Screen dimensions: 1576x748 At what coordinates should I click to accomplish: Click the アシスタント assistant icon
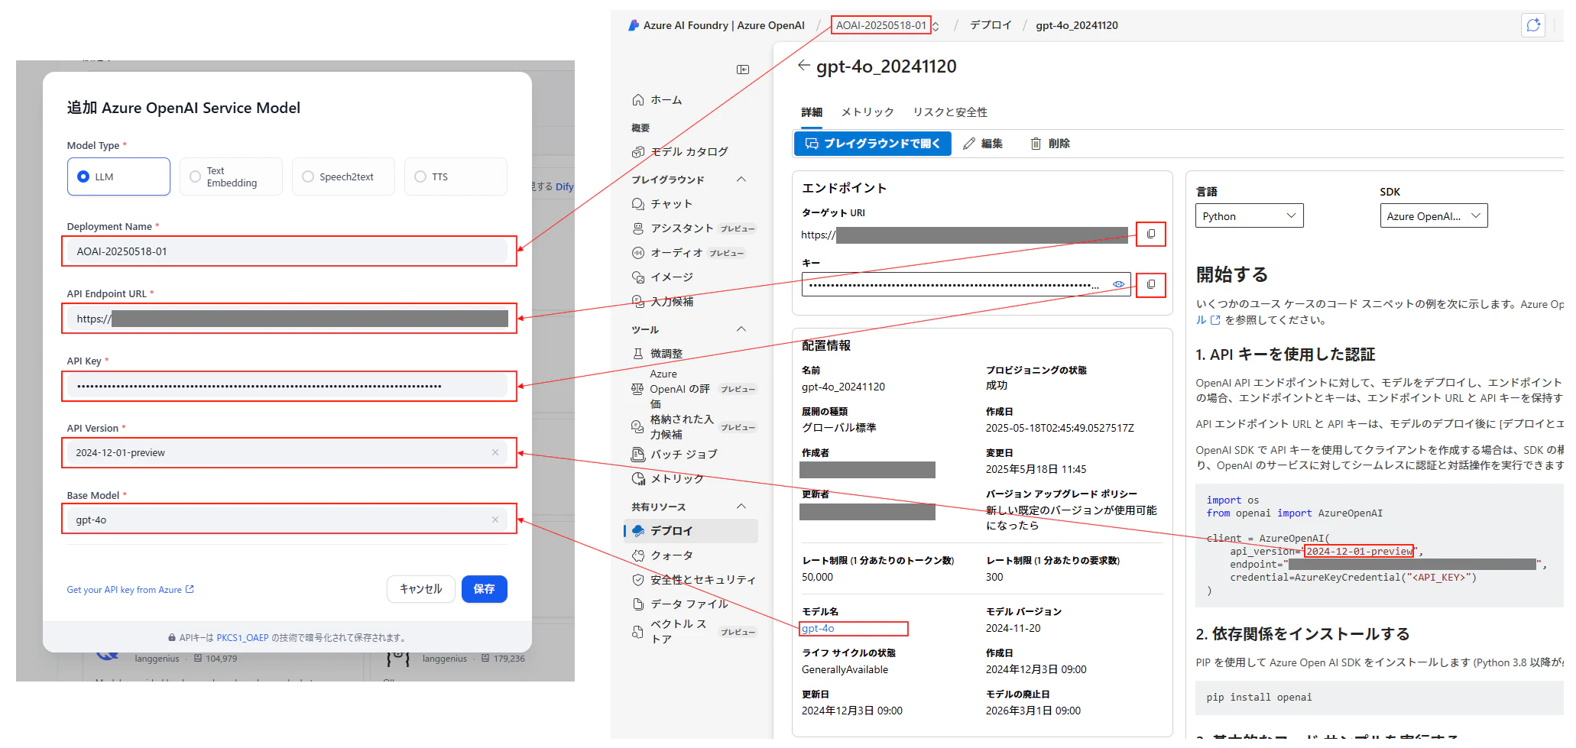point(638,228)
